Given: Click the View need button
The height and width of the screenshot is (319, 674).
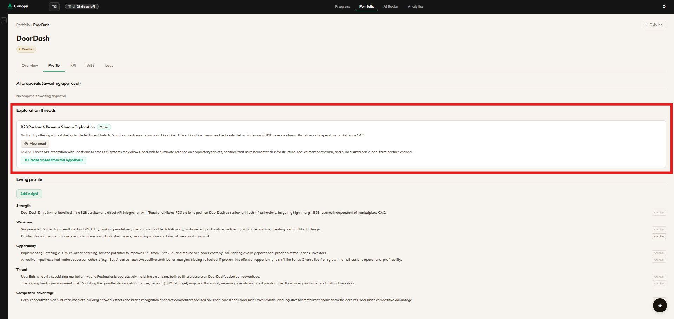Looking at the screenshot, I should click(x=35, y=144).
